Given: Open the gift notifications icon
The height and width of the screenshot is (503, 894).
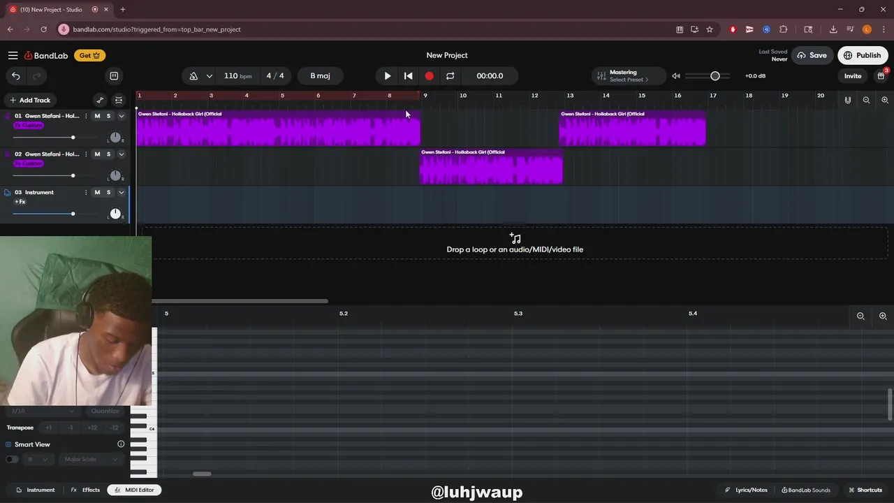Looking at the screenshot, I should tap(881, 75).
